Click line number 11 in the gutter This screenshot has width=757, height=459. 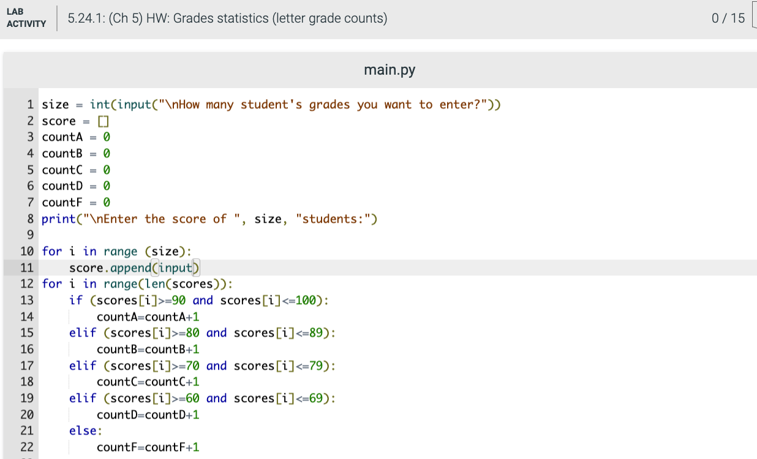tap(27, 267)
